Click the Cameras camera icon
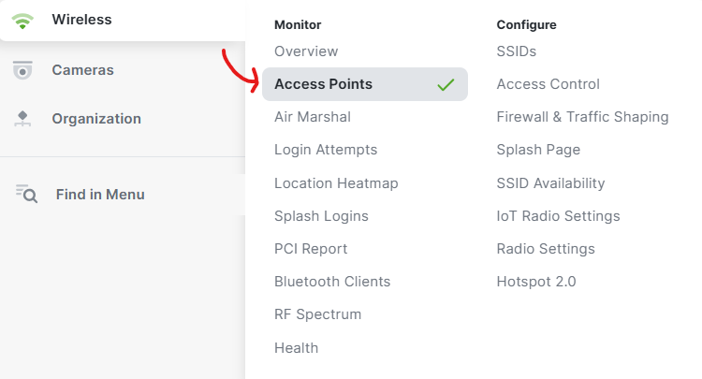The image size is (702, 379). (22, 70)
